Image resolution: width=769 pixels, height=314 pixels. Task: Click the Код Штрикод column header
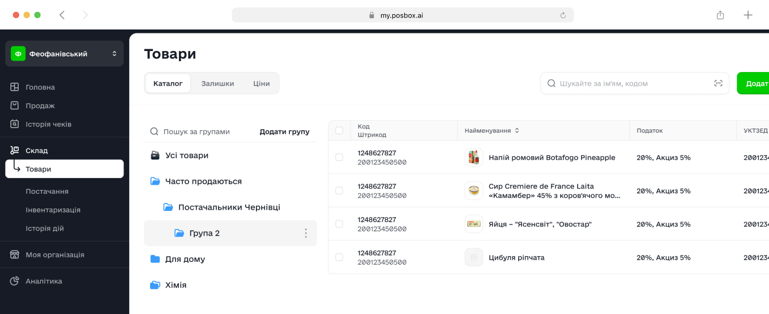[372, 130]
